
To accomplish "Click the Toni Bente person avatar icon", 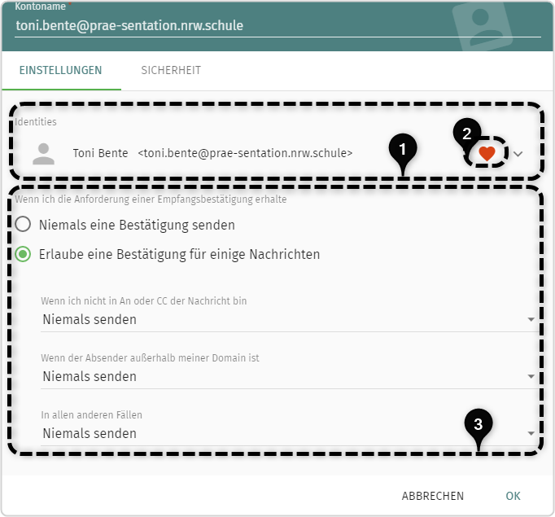I will pos(43,154).
